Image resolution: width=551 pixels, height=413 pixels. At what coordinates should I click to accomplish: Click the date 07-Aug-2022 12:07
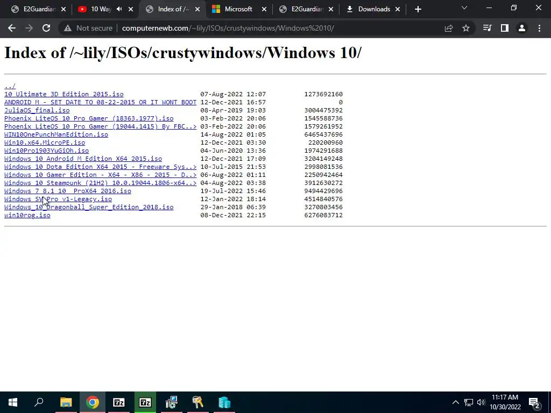click(233, 94)
